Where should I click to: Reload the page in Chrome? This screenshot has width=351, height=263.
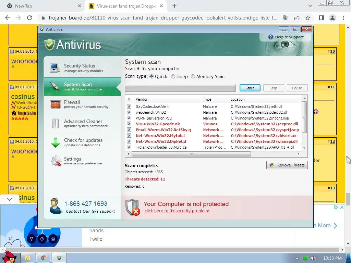[x=29, y=18]
